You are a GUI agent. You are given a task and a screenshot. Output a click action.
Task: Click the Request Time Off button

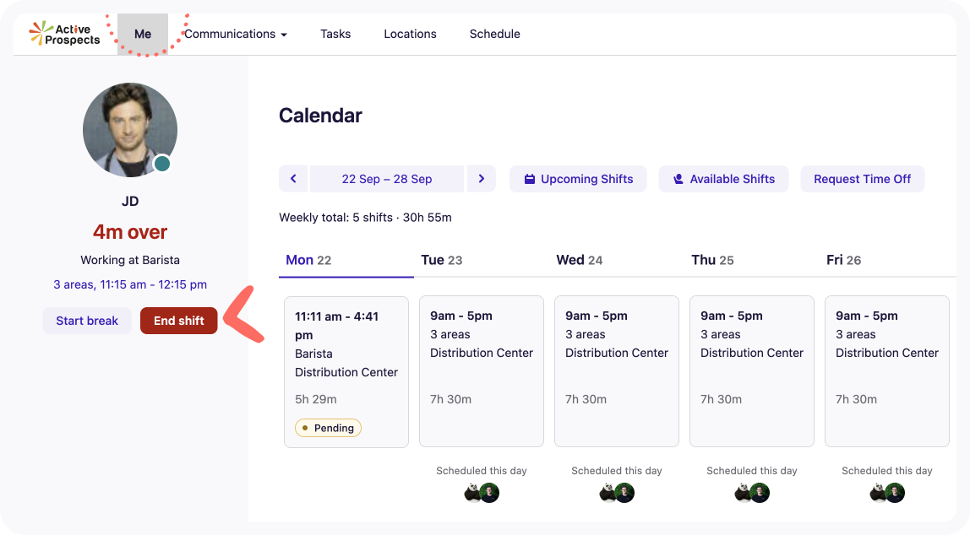pos(862,179)
